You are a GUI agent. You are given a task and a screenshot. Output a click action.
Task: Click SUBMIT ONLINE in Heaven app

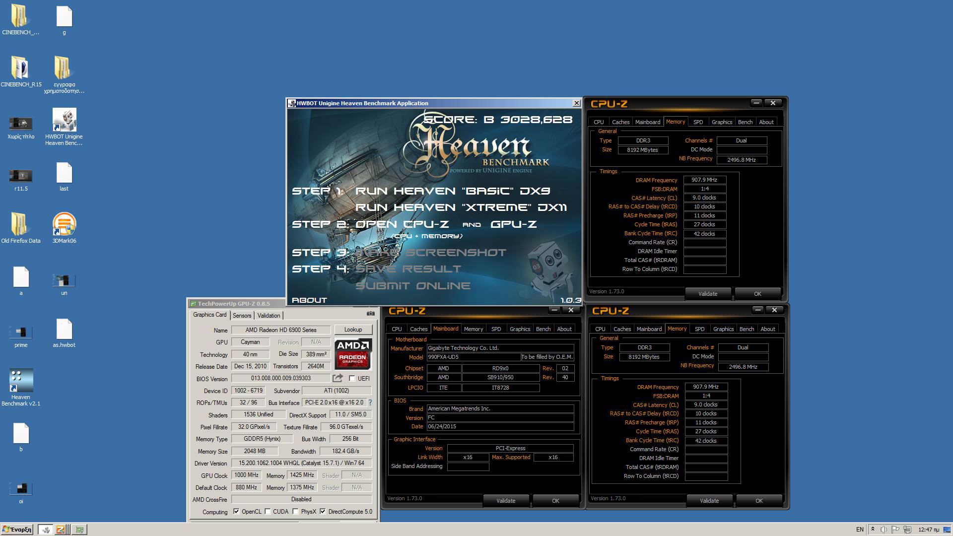click(413, 286)
